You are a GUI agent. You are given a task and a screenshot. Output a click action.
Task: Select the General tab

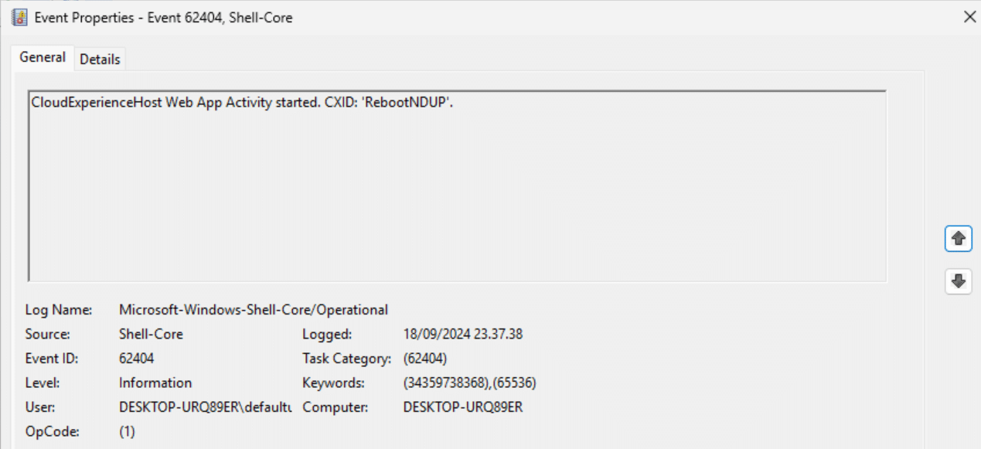point(43,58)
